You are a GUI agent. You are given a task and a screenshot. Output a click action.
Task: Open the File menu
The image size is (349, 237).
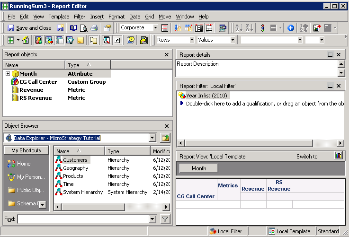point(11,17)
